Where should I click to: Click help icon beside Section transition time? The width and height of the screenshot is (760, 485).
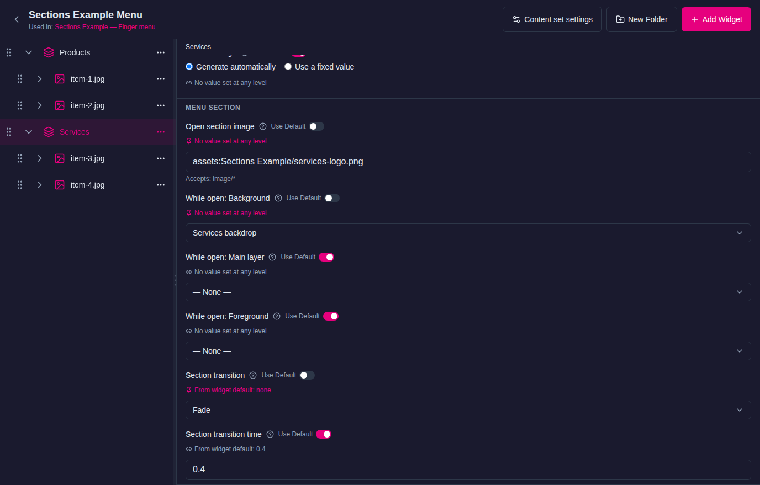270,434
